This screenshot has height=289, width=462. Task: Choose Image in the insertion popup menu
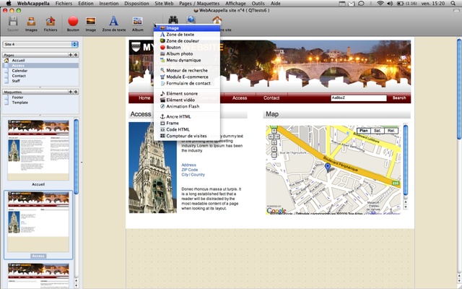pyautogui.click(x=187, y=28)
